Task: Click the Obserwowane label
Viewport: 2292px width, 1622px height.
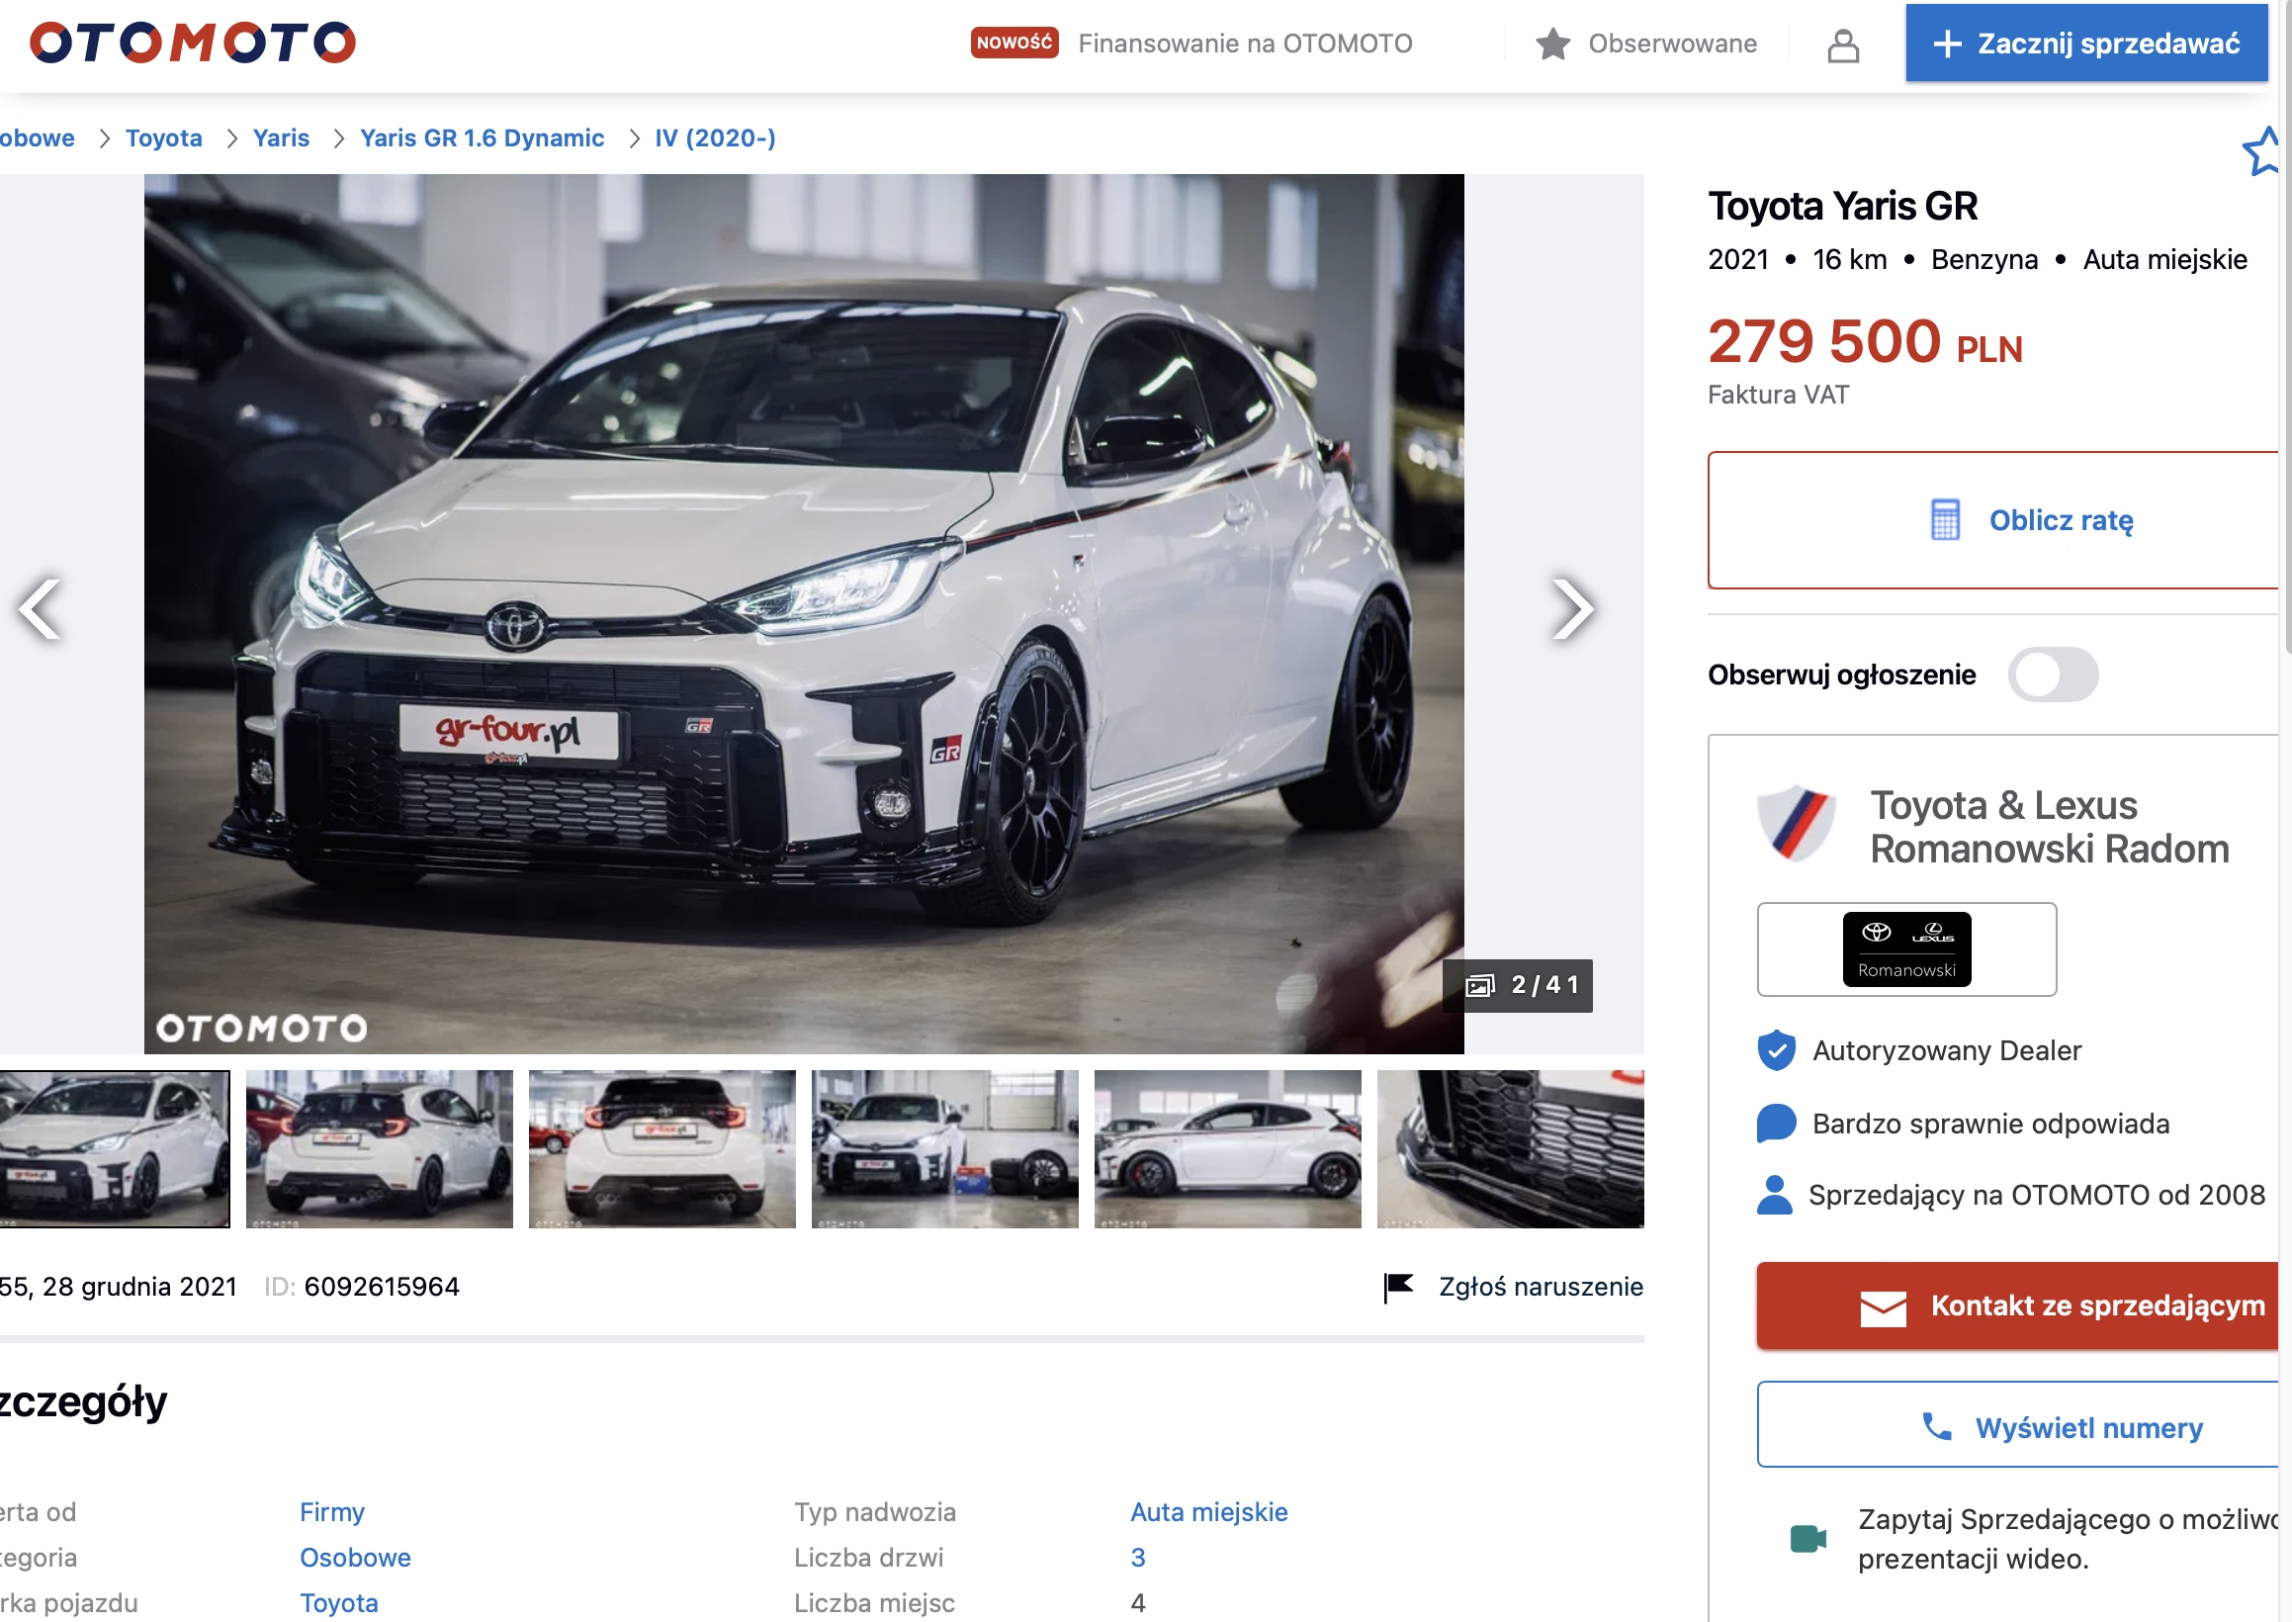Action: tap(1672, 44)
